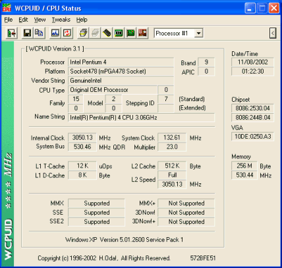Expand the Processor #1 dropdown arrow

(x=198, y=33)
